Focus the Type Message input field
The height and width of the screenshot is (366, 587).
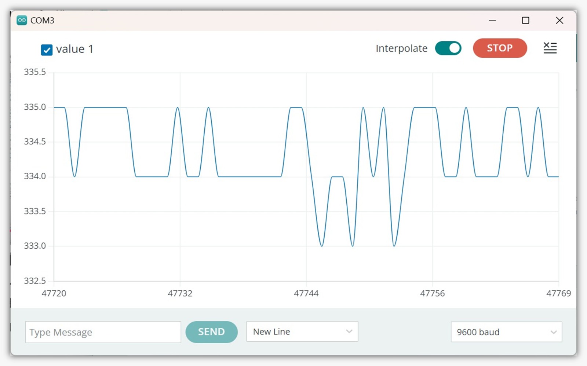pos(103,332)
